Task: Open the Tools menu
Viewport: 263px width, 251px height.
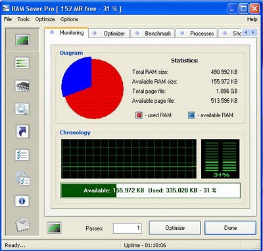Action: click(24, 19)
